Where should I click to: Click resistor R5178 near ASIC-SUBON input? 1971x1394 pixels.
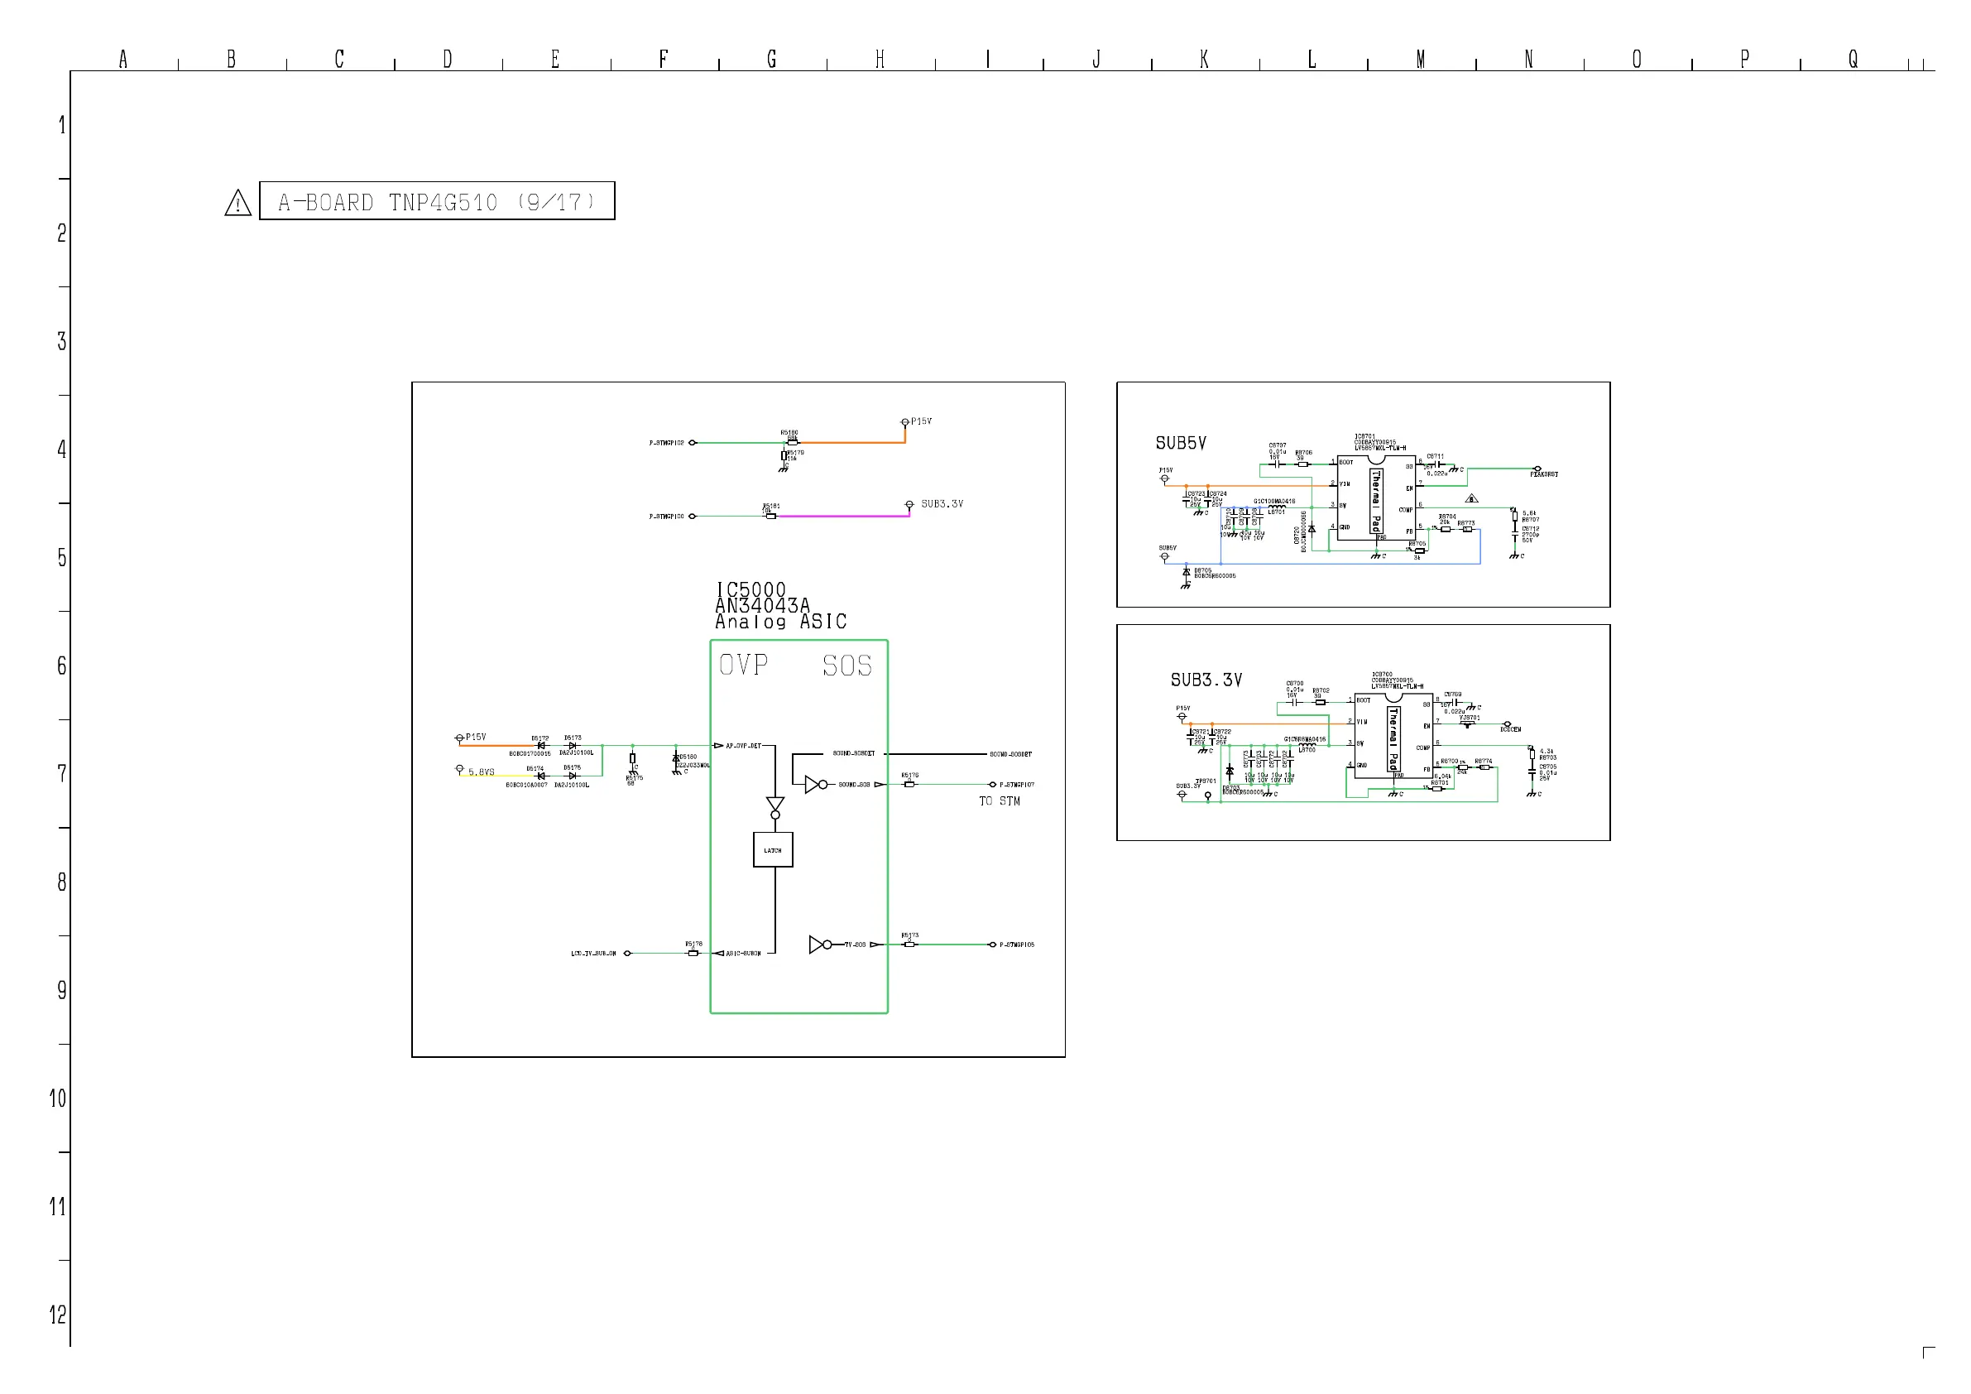point(693,953)
